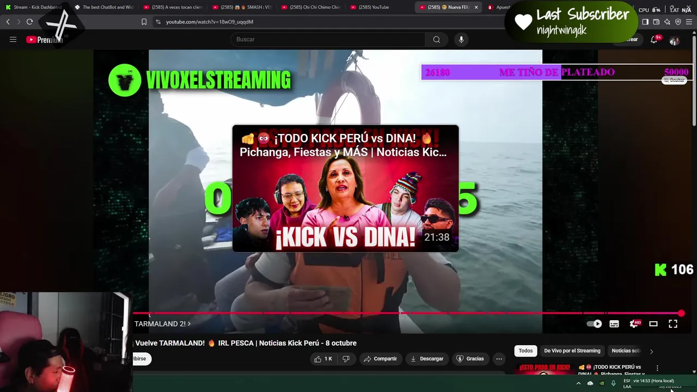Screen dimensions: 697x392
Task: Open the NVIDIA tray icon
Action: 602,383
